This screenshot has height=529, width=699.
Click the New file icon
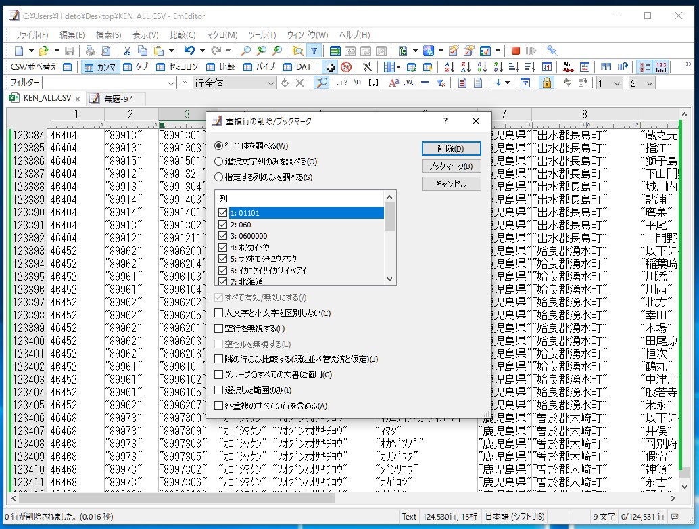click(x=19, y=51)
